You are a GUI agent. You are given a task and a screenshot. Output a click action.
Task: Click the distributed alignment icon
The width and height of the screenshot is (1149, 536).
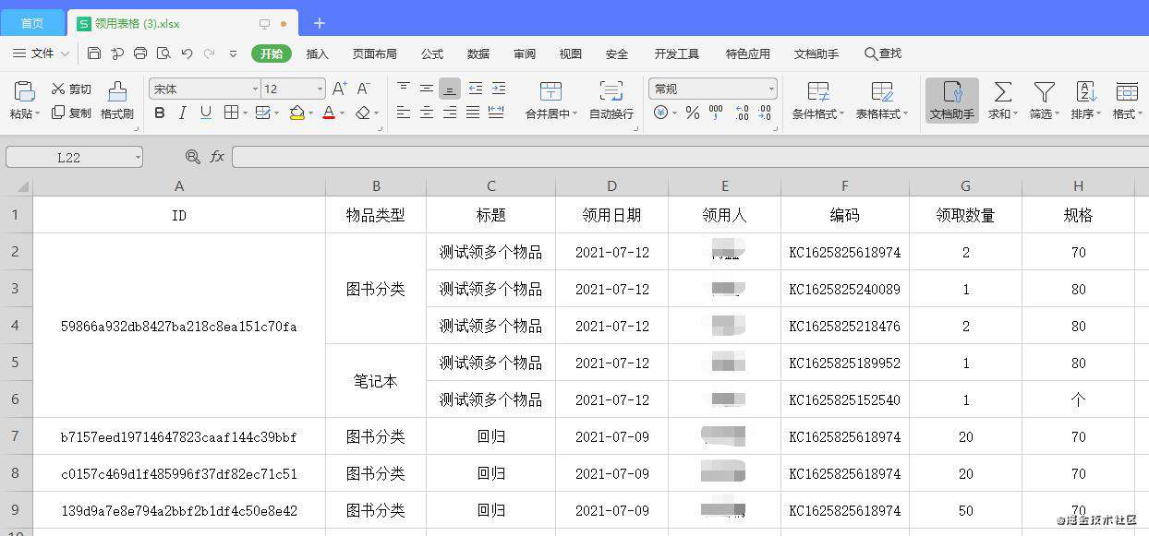point(496,113)
